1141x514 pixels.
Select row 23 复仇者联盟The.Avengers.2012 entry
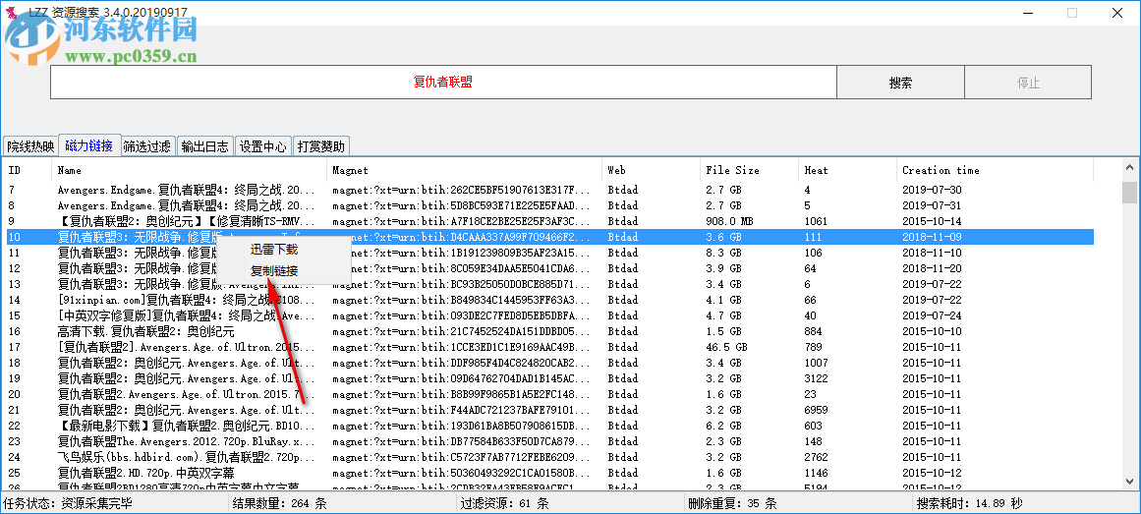(x=187, y=441)
